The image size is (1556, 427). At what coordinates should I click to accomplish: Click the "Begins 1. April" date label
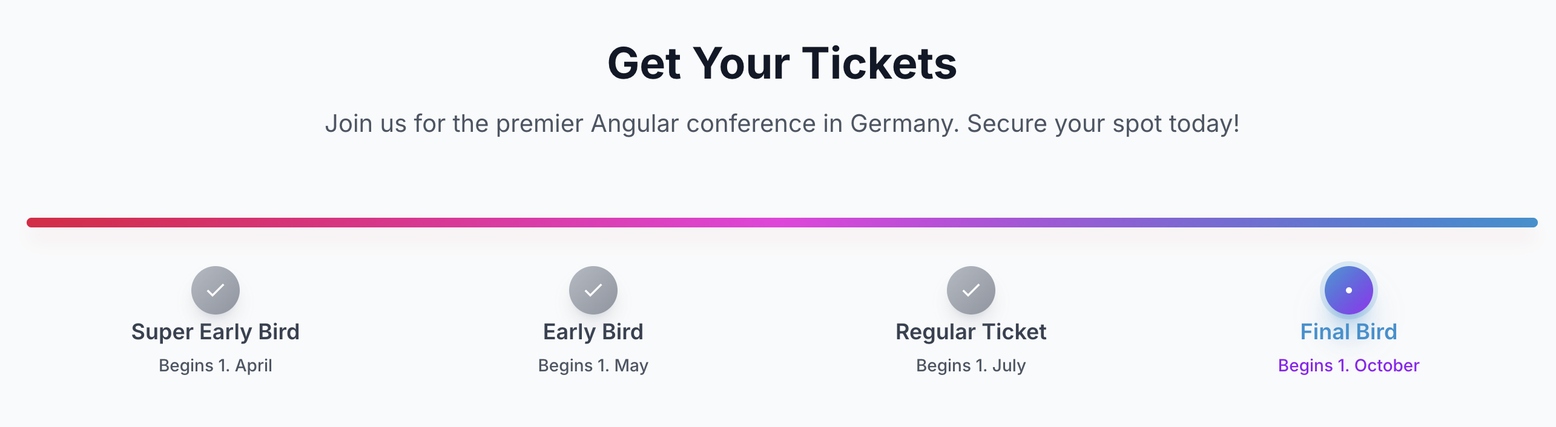click(216, 365)
